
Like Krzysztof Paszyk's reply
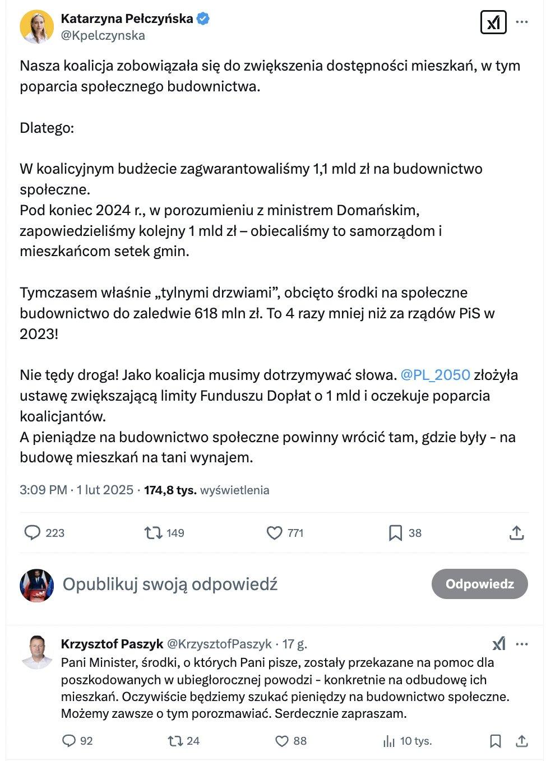pos(281,741)
